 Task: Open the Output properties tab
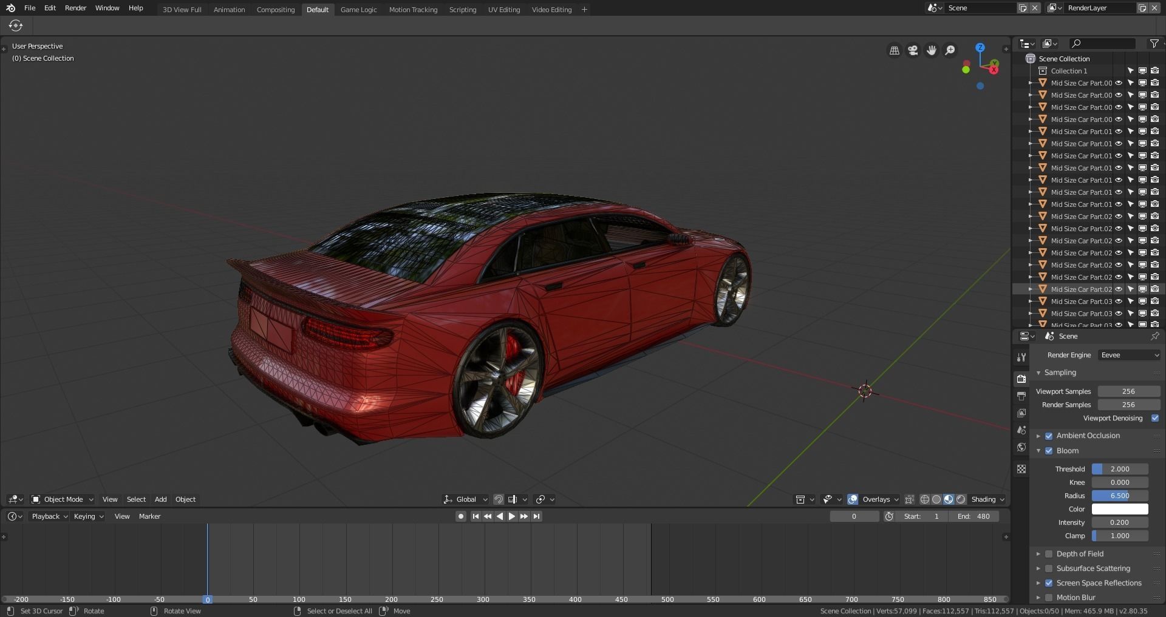coord(1021,396)
